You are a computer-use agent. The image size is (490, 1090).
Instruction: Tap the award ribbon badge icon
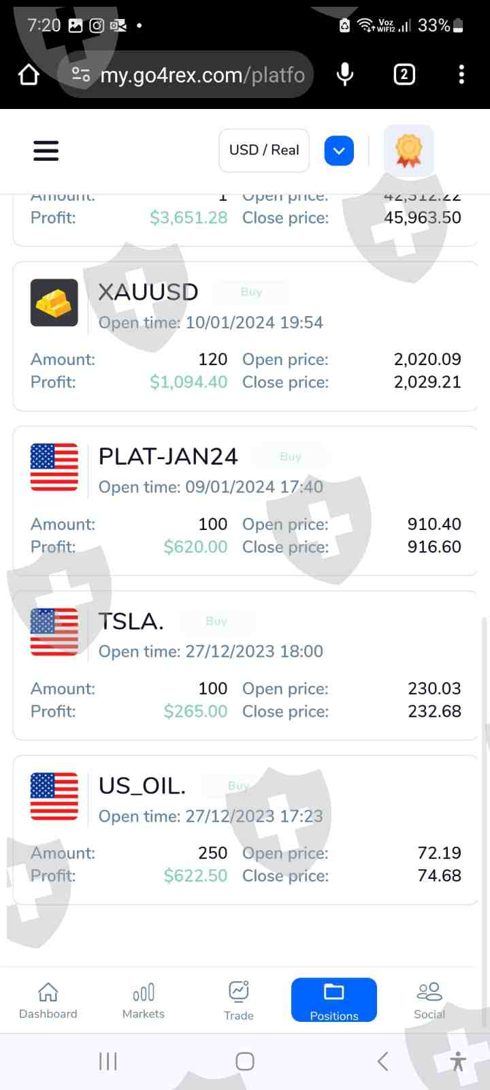click(x=408, y=150)
